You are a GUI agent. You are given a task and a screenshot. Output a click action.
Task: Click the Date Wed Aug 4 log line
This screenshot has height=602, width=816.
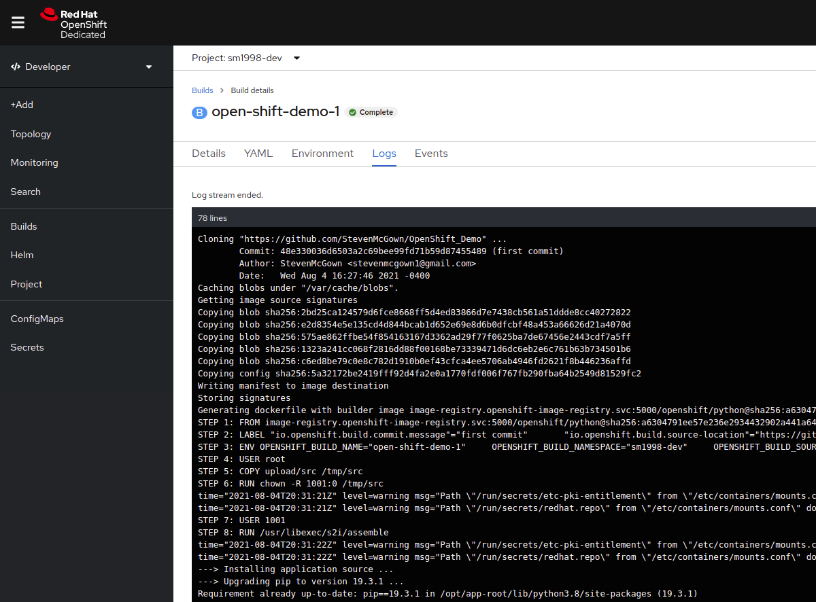pyautogui.click(x=335, y=276)
